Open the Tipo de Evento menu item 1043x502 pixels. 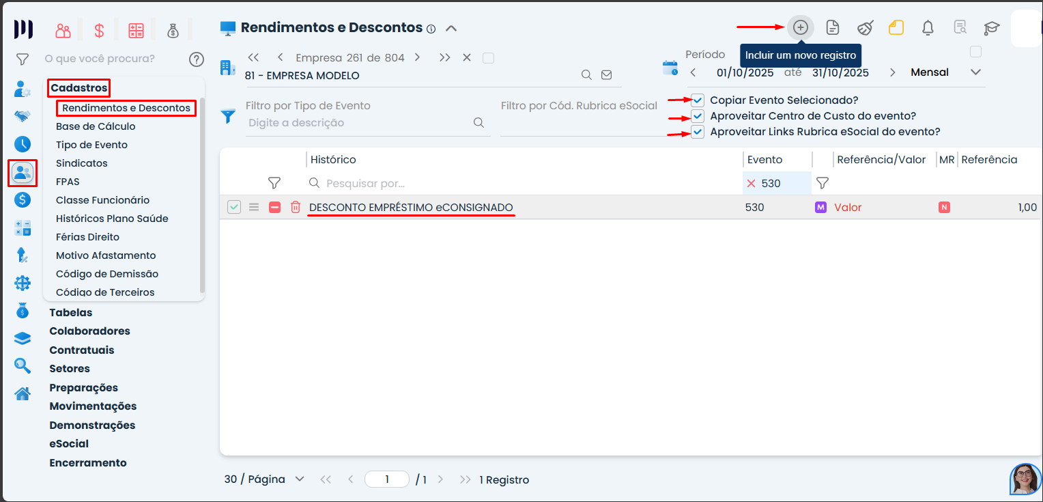(x=91, y=145)
